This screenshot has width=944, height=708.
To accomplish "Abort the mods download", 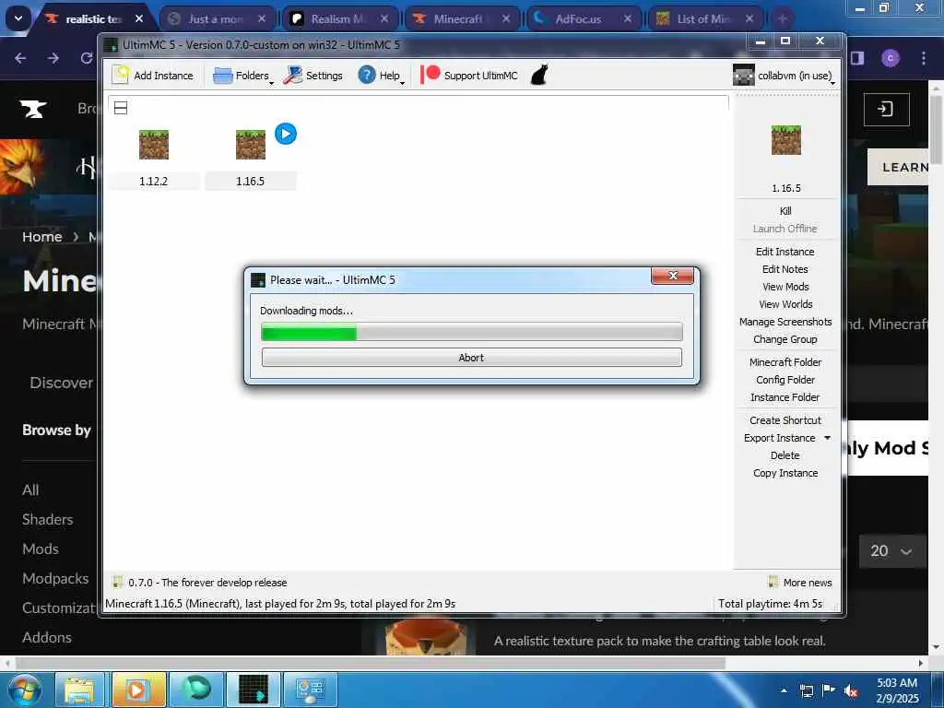I will tap(471, 357).
